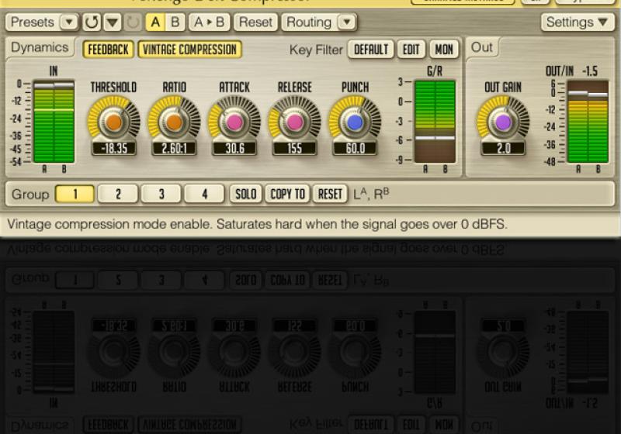The height and width of the screenshot is (434, 621).
Task: Toggle the Feedback mode
Action: (x=108, y=50)
